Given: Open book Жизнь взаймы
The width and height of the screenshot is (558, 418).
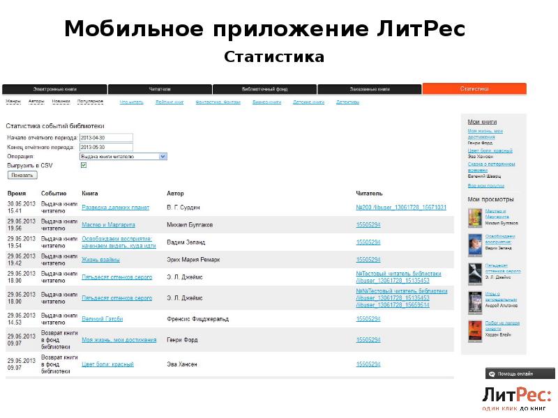Looking at the screenshot, I should point(100,260).
